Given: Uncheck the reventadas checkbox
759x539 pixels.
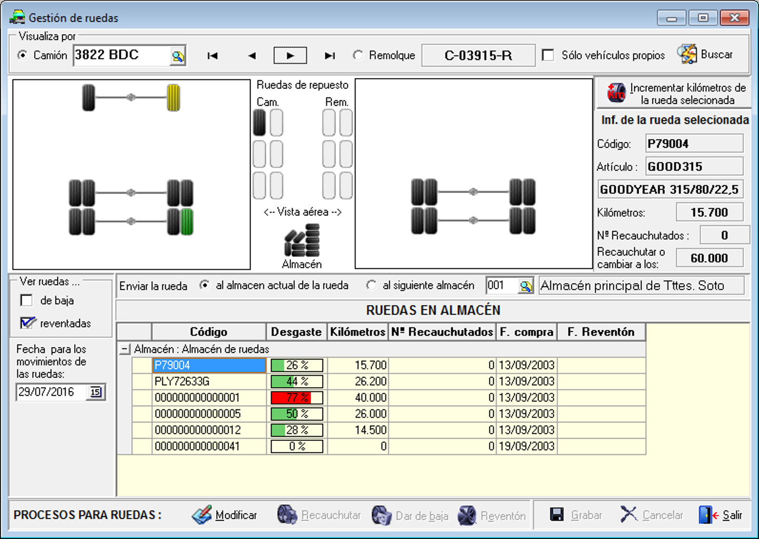Looking at the screenshot, I should (x=27, y=323).
